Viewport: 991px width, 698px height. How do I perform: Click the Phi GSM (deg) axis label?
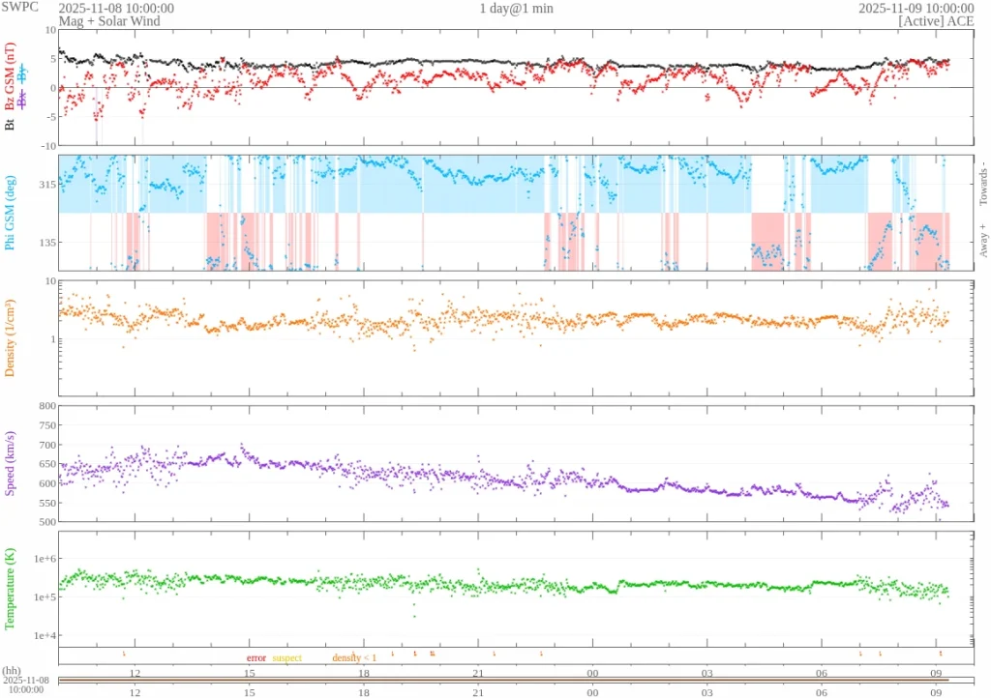pos(10,212)
